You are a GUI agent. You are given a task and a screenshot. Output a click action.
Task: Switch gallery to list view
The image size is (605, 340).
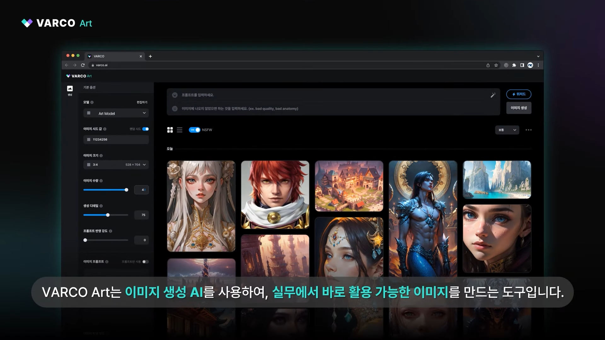(180, 130)
